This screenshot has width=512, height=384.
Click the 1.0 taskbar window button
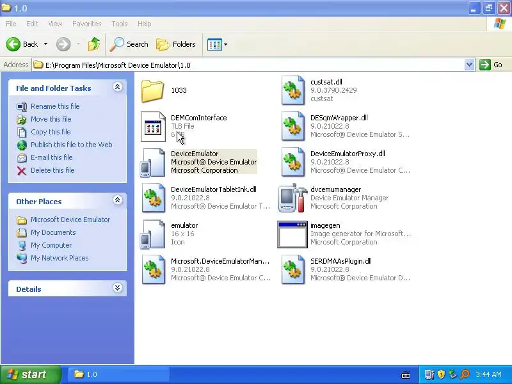tap(119, 374)
